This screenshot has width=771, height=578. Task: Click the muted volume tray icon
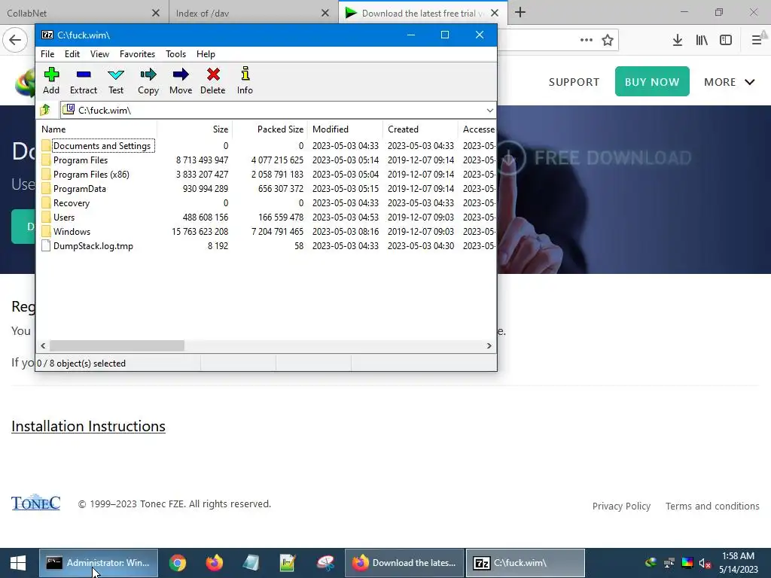(705, 563)
